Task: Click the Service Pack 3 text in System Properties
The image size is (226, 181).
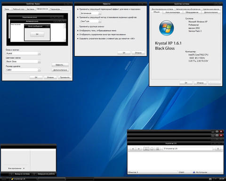Action: 195,31
